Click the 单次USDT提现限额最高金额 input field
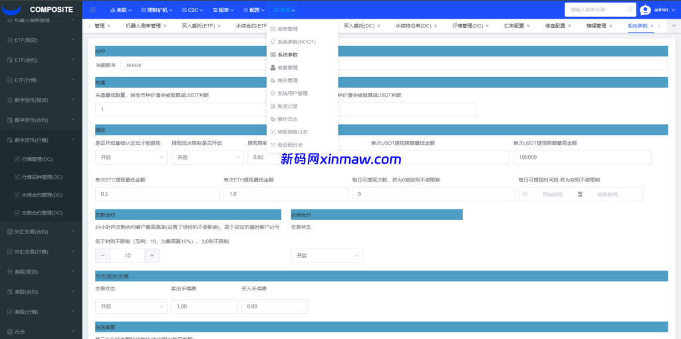This screenshot has height=339, width=681. (582, 158)
